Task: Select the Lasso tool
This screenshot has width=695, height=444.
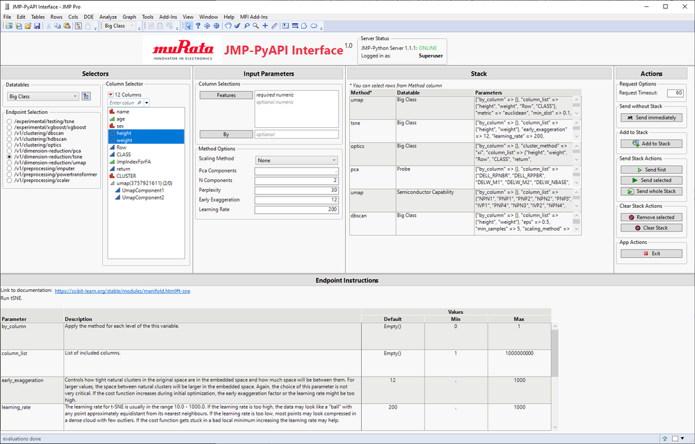Action: (x=246, y=26)
